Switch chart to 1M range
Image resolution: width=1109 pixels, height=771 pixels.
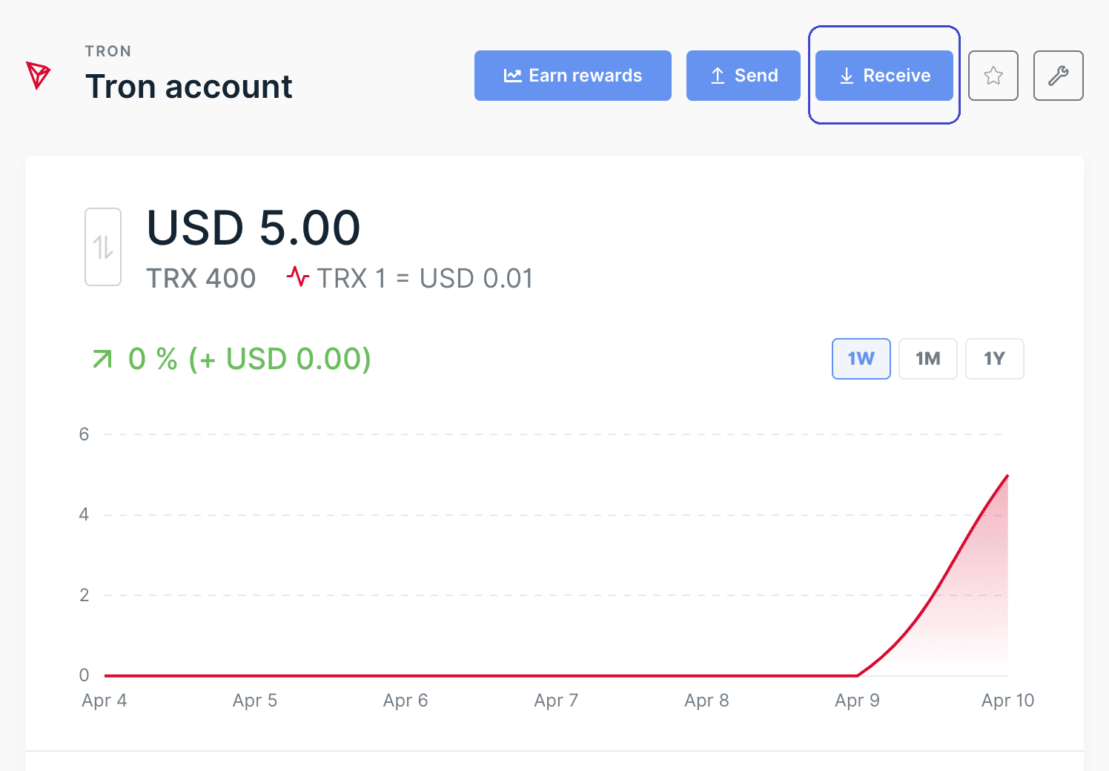click(x=927, y=359)
